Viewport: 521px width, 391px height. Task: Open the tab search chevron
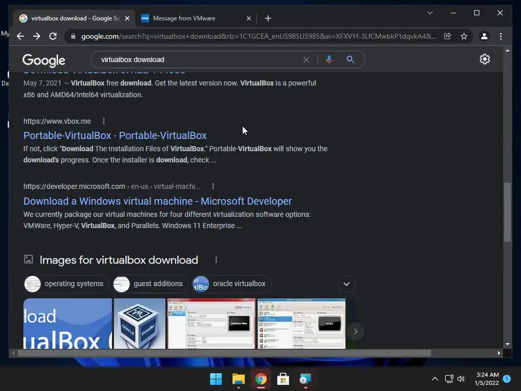pos(429,13)
